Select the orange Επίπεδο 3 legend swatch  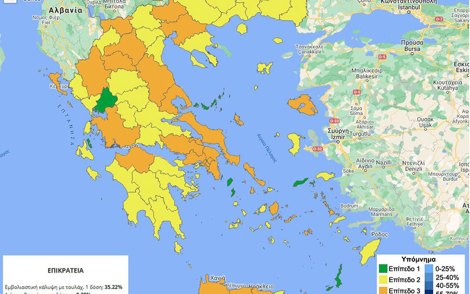pos(383,291)
